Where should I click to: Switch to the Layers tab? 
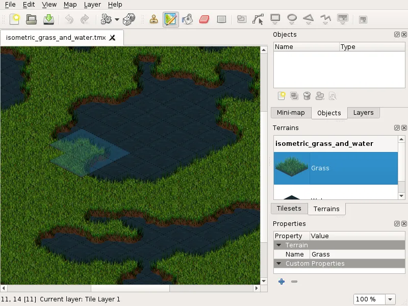point(363,113)
